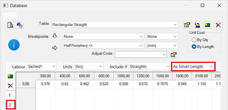This screenshot has width=228, height=110.
Task: Click the cell with value 0,945
Action: pyautogui.click(x=182, y=84)
